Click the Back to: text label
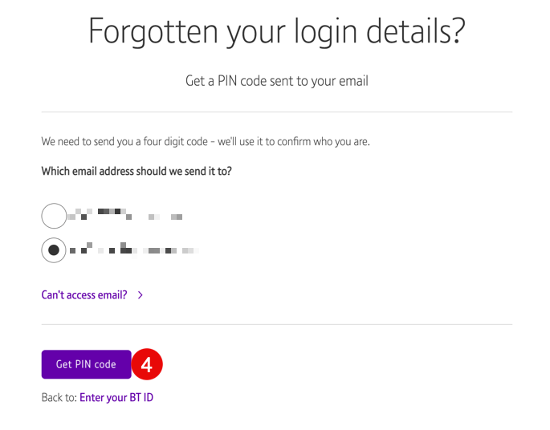Viewport: 550px width, 430px height. coord(59,398)
